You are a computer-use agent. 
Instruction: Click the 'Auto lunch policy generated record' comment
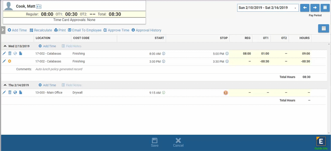59,69
